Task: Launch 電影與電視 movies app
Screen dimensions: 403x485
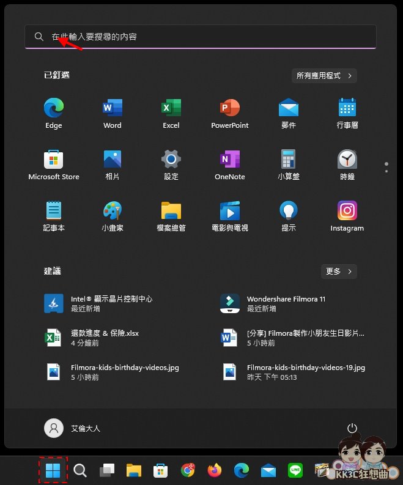Action: click(230, 216)
